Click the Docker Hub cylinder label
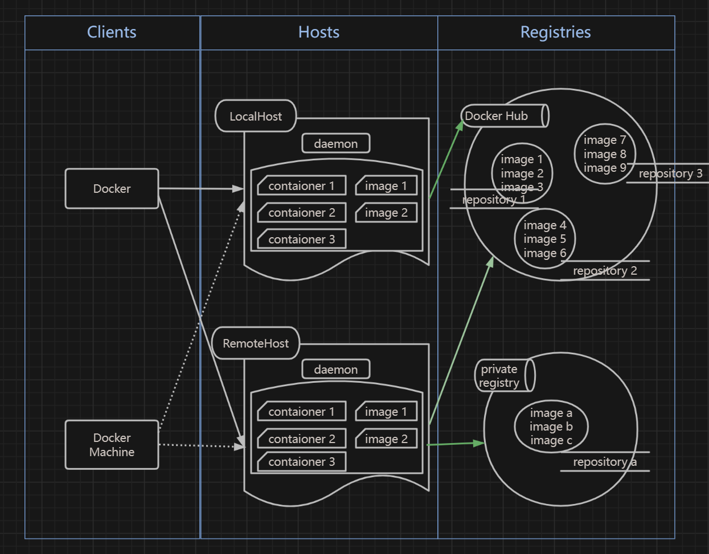The height and width of the screenshot is (554, 709). click(x=505, y=116)
